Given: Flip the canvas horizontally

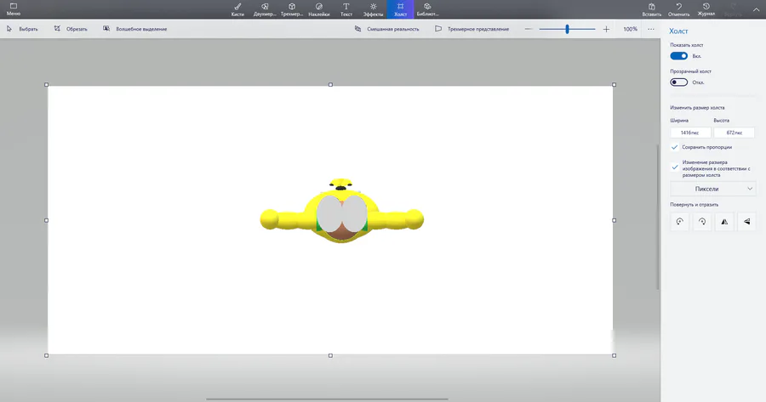Looking at the screenshot, I should pyautogui.click(x=724, y=222).
